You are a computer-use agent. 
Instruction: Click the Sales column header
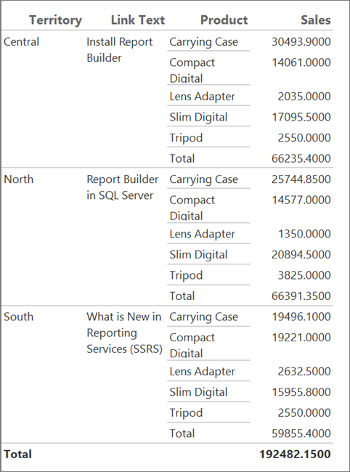coord(316,20)
